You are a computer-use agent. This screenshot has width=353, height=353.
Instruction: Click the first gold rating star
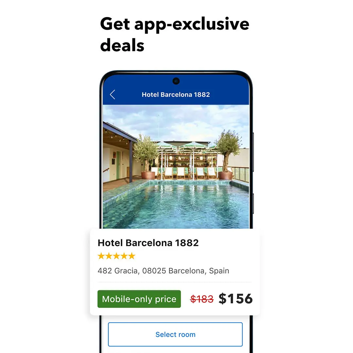[101, 256]
